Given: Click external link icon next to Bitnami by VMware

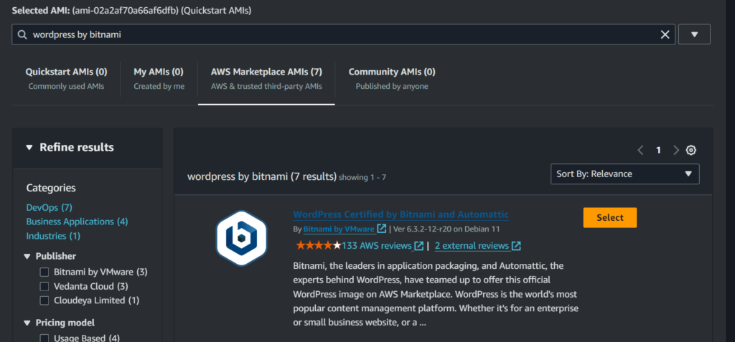Looking at the screenshot, I should [382, 229].
